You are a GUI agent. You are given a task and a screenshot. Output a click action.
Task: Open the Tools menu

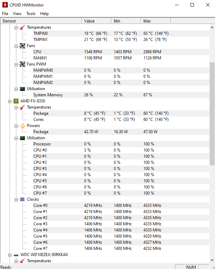[x=31, y=14]
